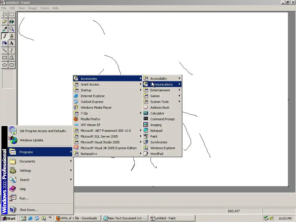This screenshot has height=222, width=296.
Task: Open the File menu in Paint
Action: (x=4, y=8)
